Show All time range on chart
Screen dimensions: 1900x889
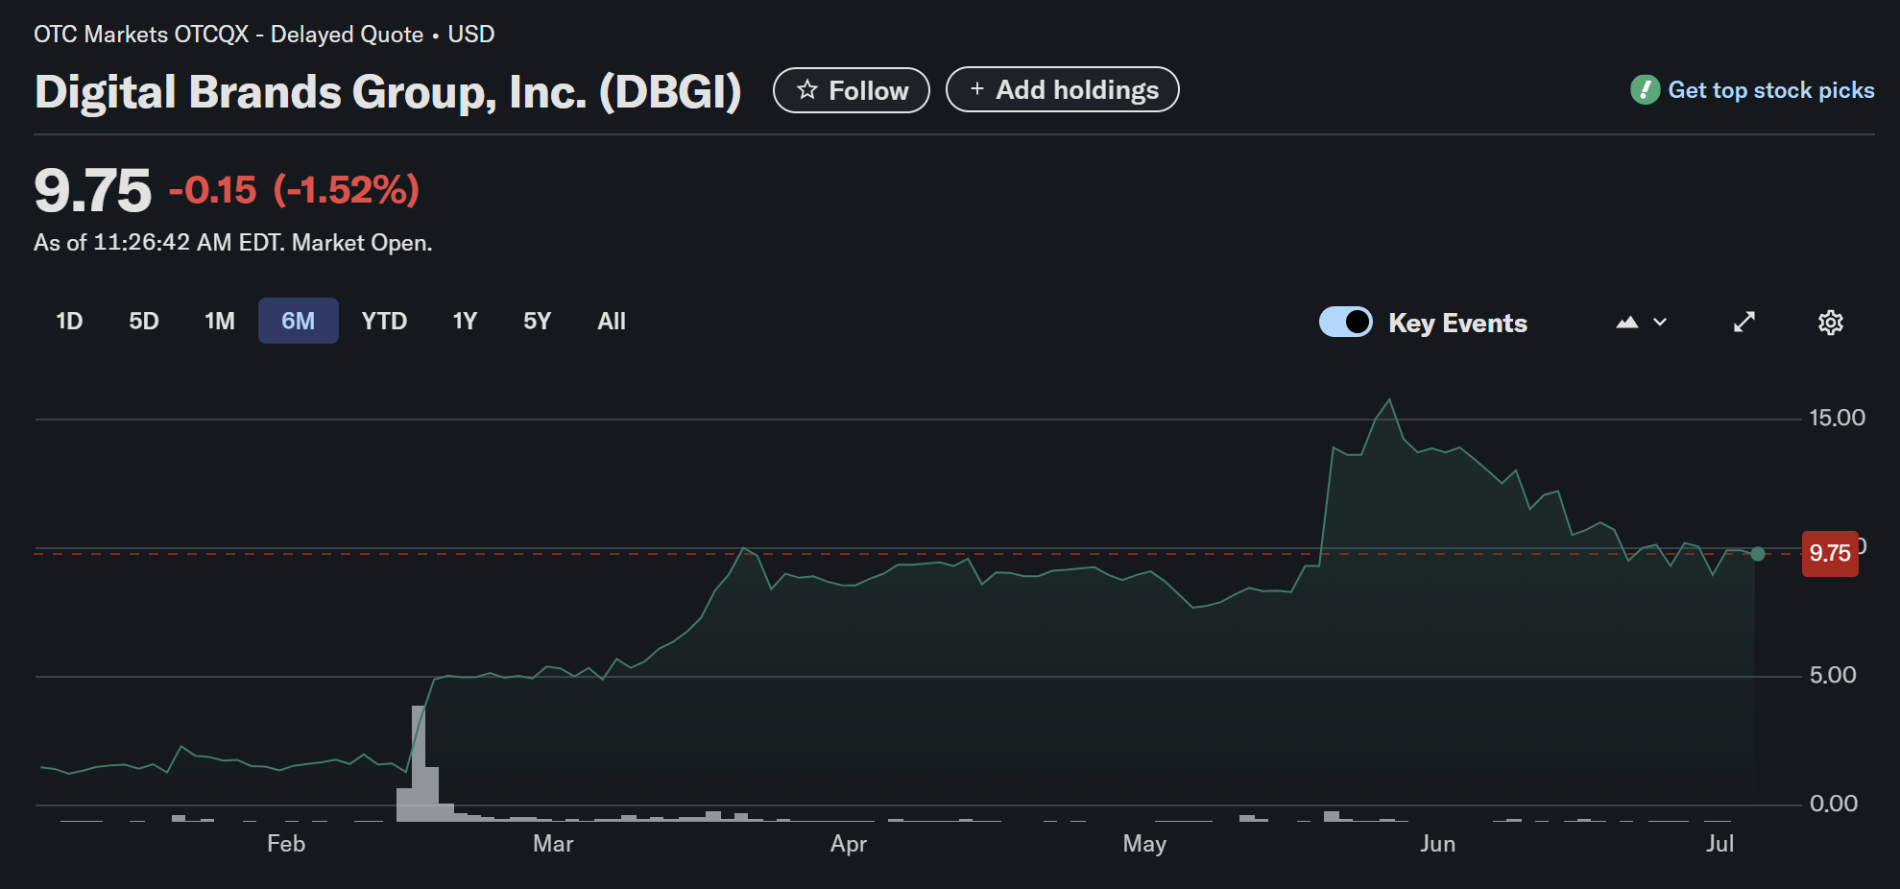click(x=611, y=321)
